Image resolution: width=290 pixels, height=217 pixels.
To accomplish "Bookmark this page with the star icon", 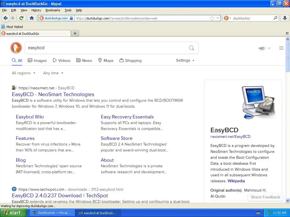I will coord(212,18).
